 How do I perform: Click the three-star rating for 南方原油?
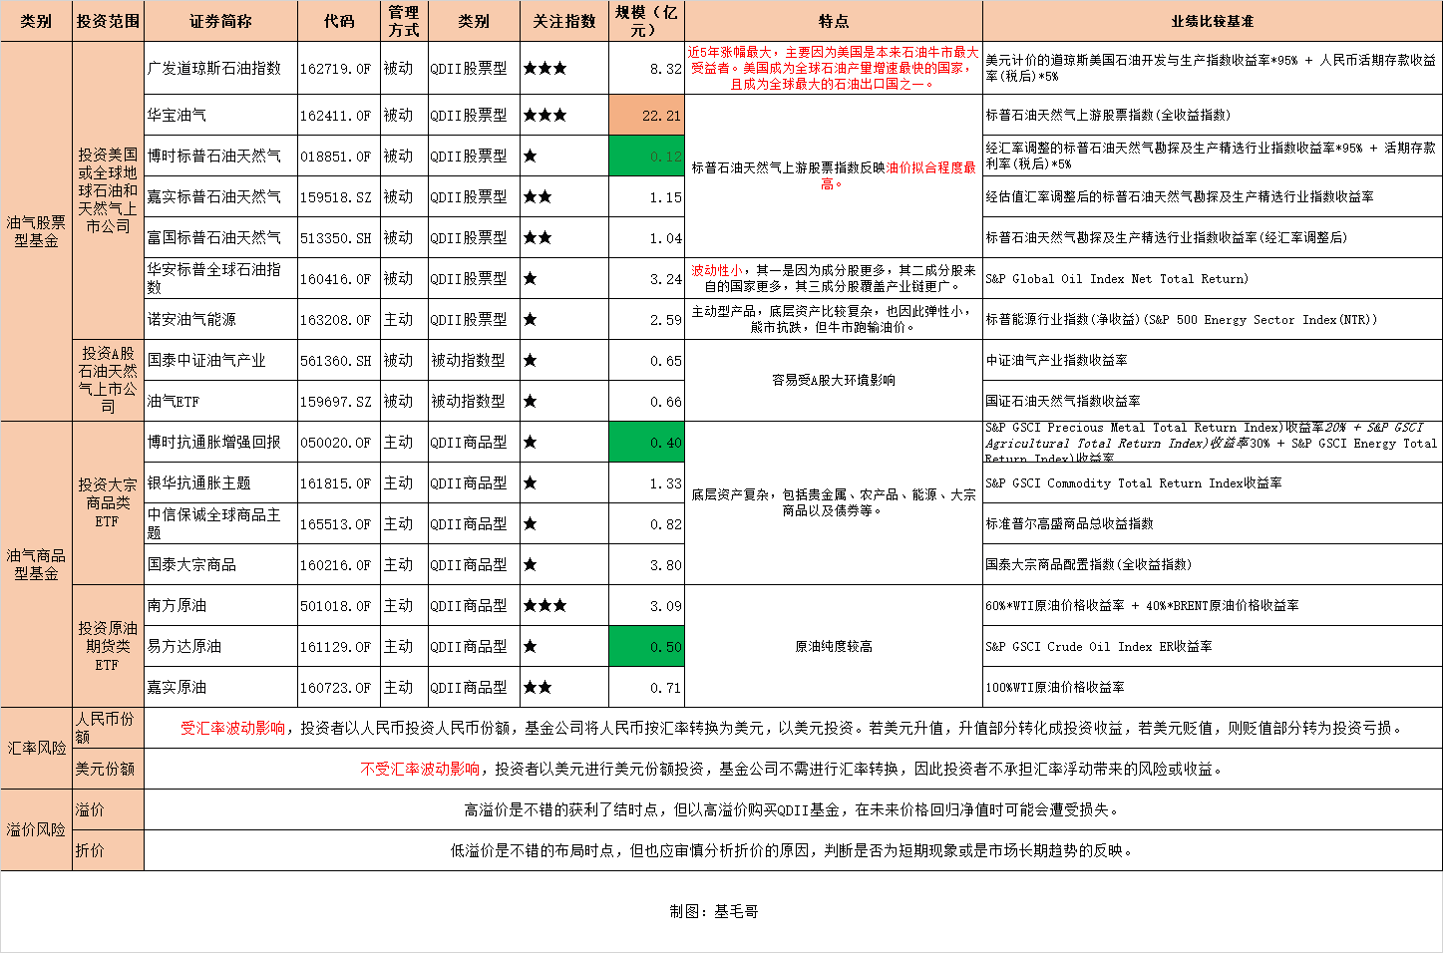(x=546, y=605)
